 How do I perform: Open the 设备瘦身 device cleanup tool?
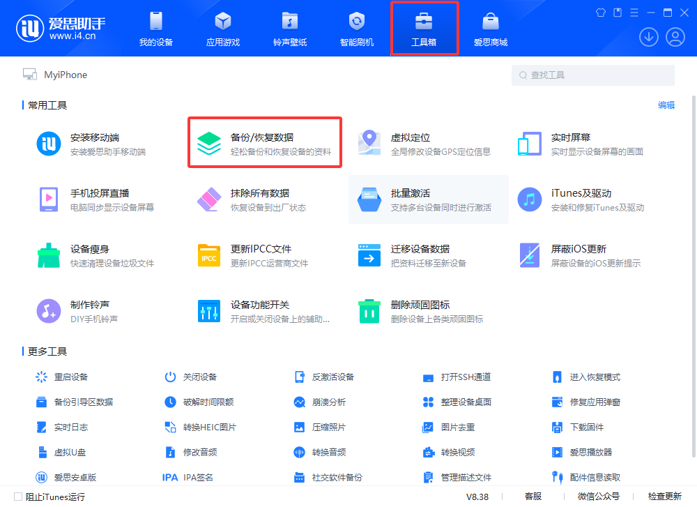point(48,255)
